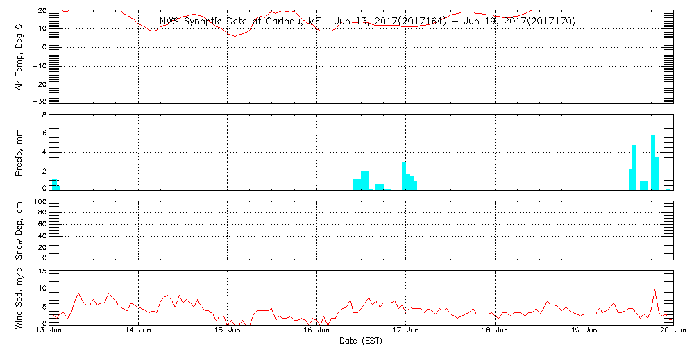Click the wind speed spike near 20-Jun
Viewport: 694px width, 347px height.
click(x=654, y=291)
